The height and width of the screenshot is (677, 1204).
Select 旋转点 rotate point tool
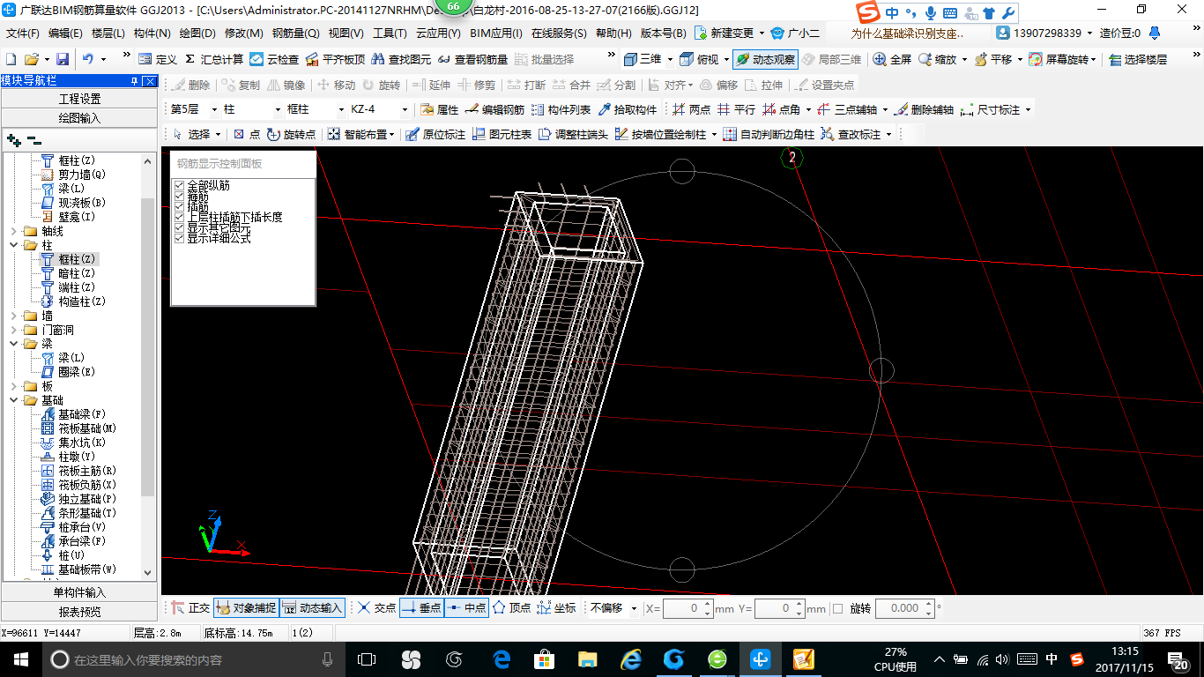coord(292,134)
